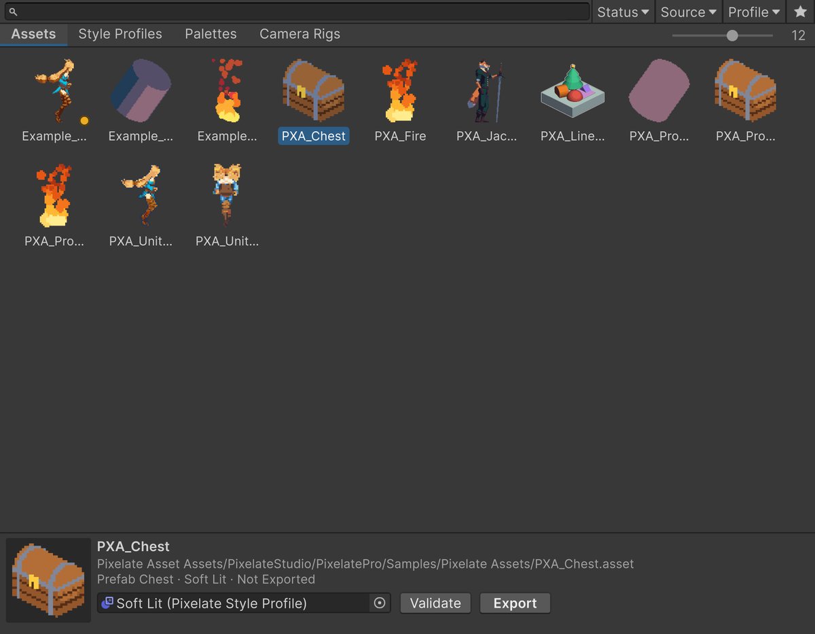Click the thumbnail size value 12
The width and height of the screenshot is (815, 634).
tap(798, 35)
